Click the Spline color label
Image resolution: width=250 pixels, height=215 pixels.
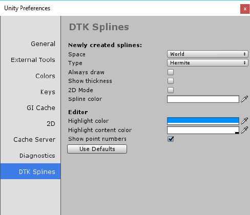[85, 99]
